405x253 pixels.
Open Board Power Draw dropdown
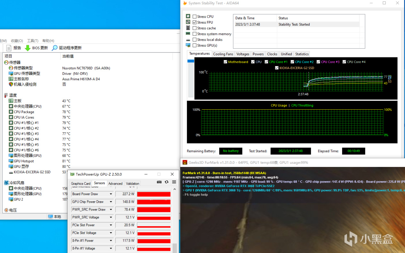[x=111, y=194]
